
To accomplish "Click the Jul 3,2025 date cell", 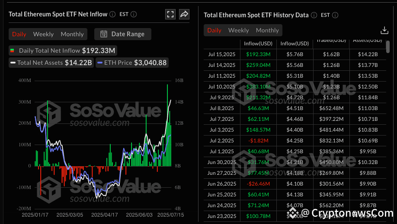I will [222, 130].
